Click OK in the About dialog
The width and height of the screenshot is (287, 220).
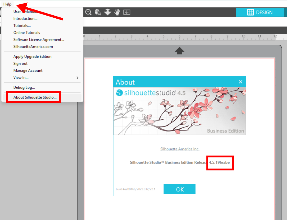pos(180,189)
